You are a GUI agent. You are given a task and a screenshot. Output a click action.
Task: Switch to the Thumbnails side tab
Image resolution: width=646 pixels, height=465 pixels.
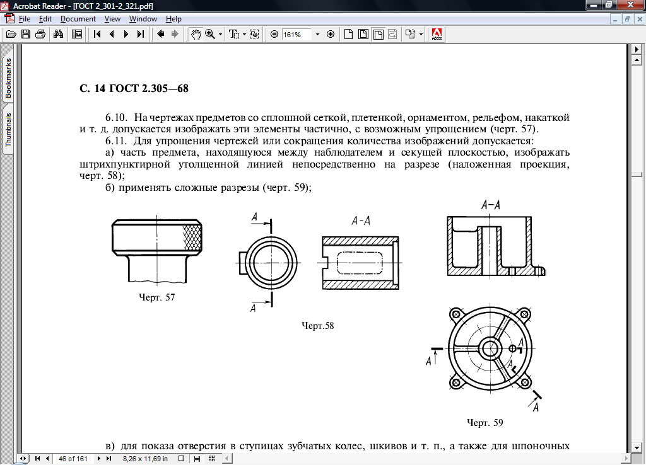tap(8, 129)
